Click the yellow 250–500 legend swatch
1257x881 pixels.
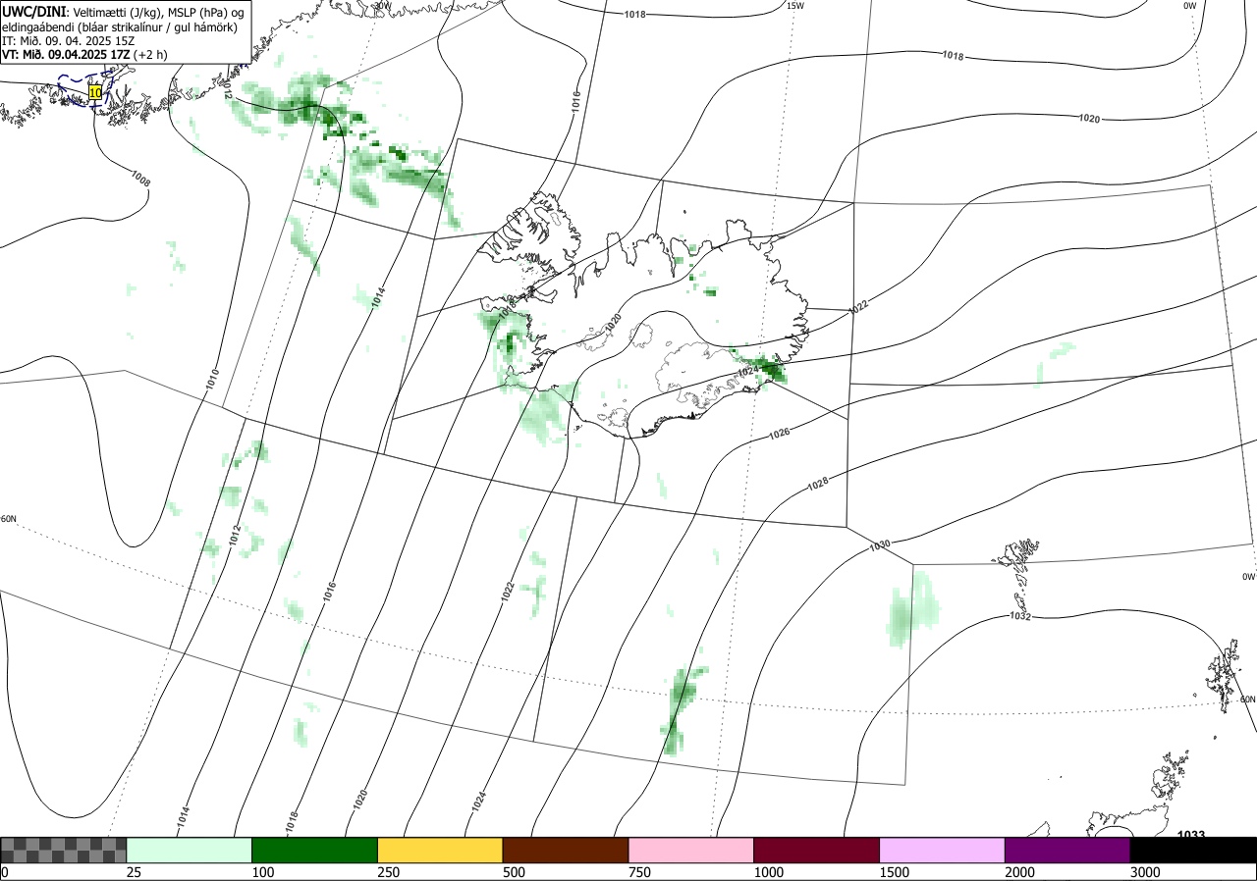[440, 850]
